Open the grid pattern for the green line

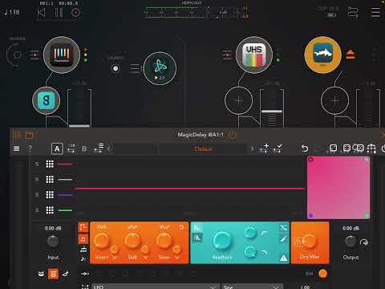[50, 210]
